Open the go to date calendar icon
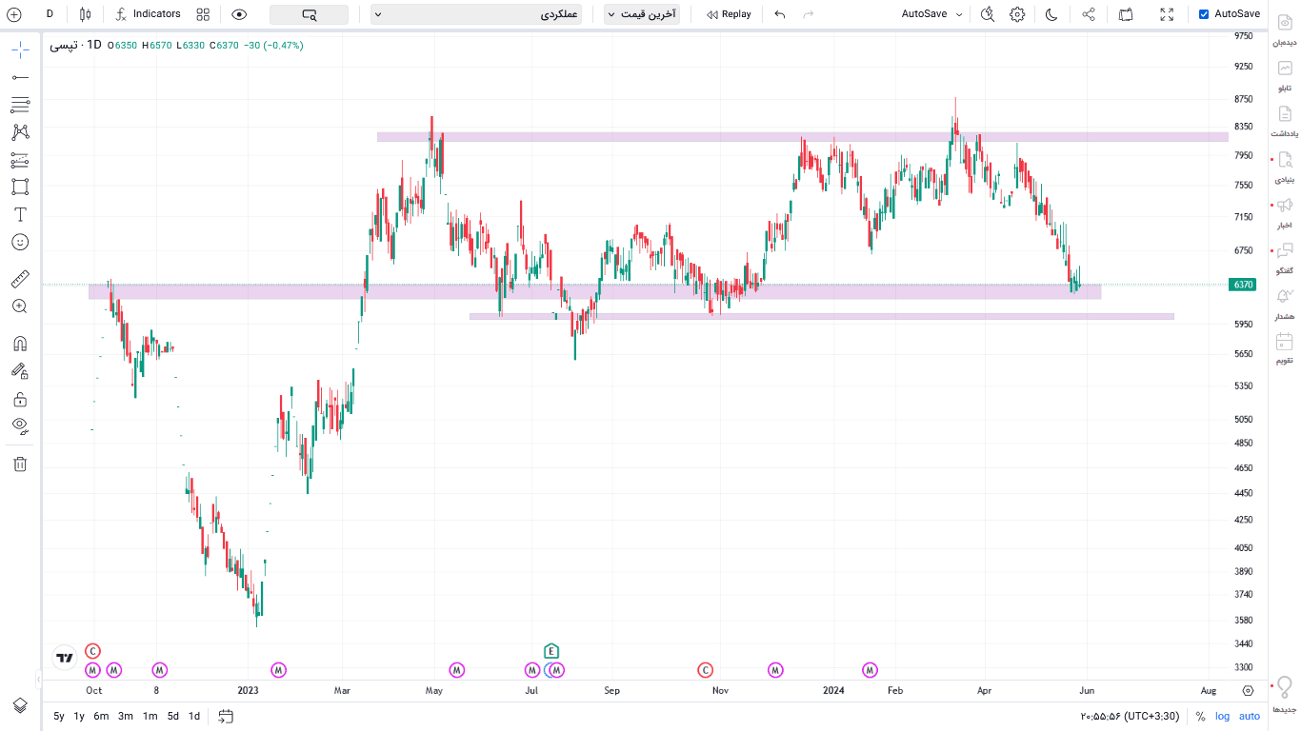This screenshot has width=1301, height=731. 226,716
